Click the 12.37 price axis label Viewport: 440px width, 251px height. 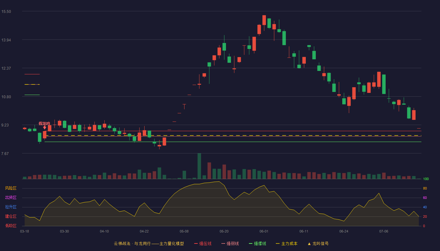(6, 68)
